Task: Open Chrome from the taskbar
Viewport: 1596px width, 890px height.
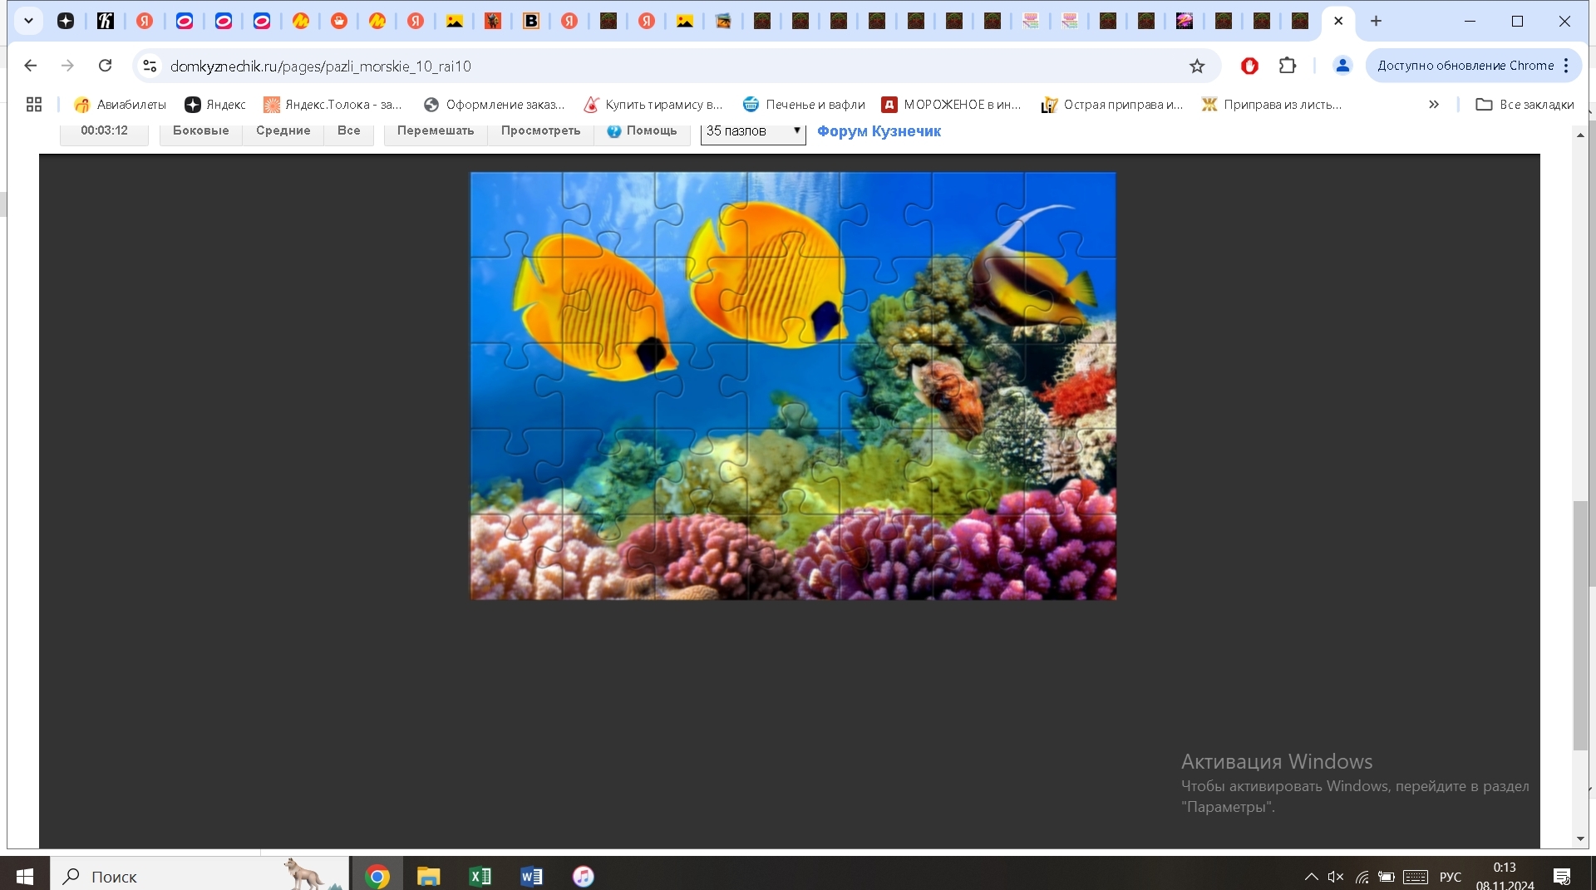Action: click(x=377, y=876)
